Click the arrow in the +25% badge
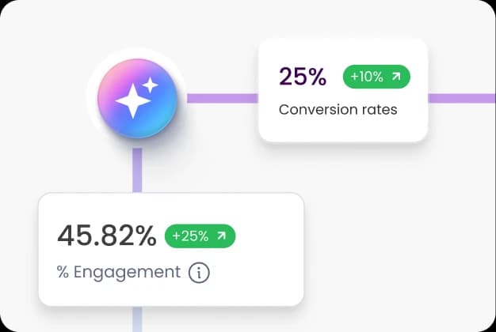Screen dimensions: 496x332 click(222, 236)
